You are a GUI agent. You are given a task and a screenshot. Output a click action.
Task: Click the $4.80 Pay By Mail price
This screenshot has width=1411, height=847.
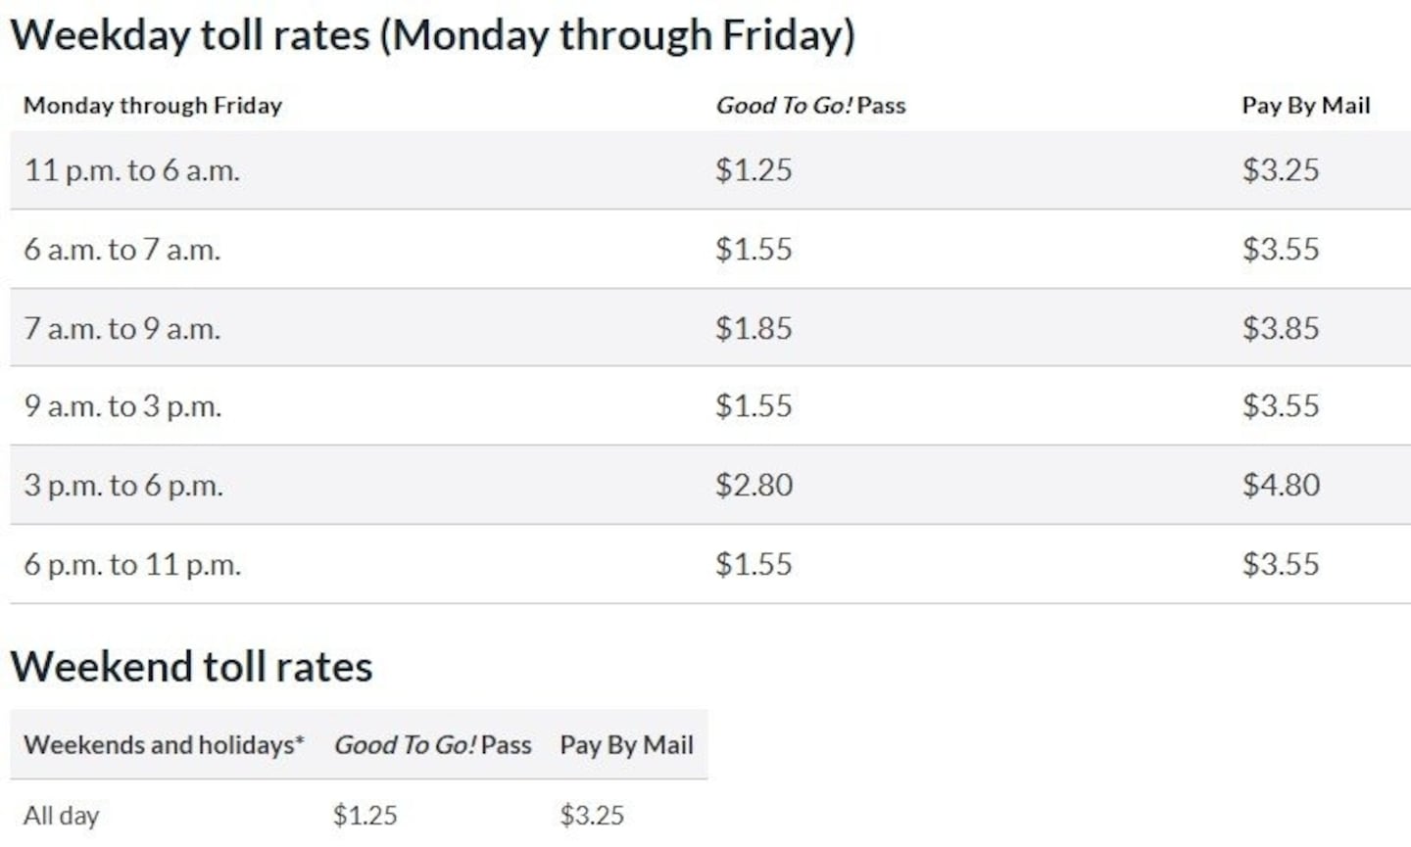pyautogui.click(x=1281, y=486)
